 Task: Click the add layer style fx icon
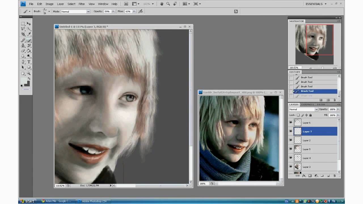[x=304, y=176]
